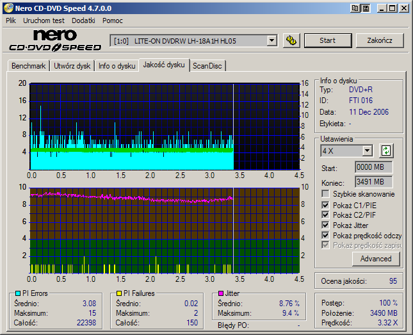Click the disc date 11 Dec 2006
The height and width of the screenshot is (335, 413).
click(x=369, y=112)
